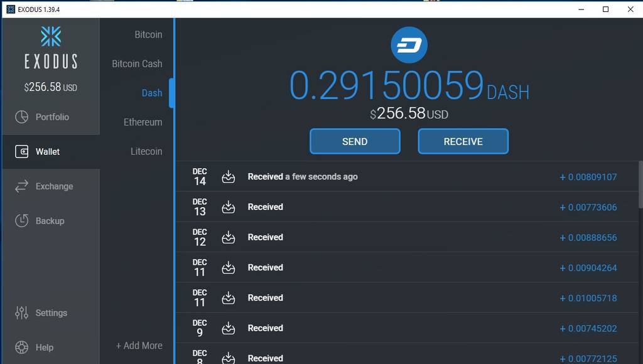Click the $256.58 USD value under the balance

click(x=409, y=114)
